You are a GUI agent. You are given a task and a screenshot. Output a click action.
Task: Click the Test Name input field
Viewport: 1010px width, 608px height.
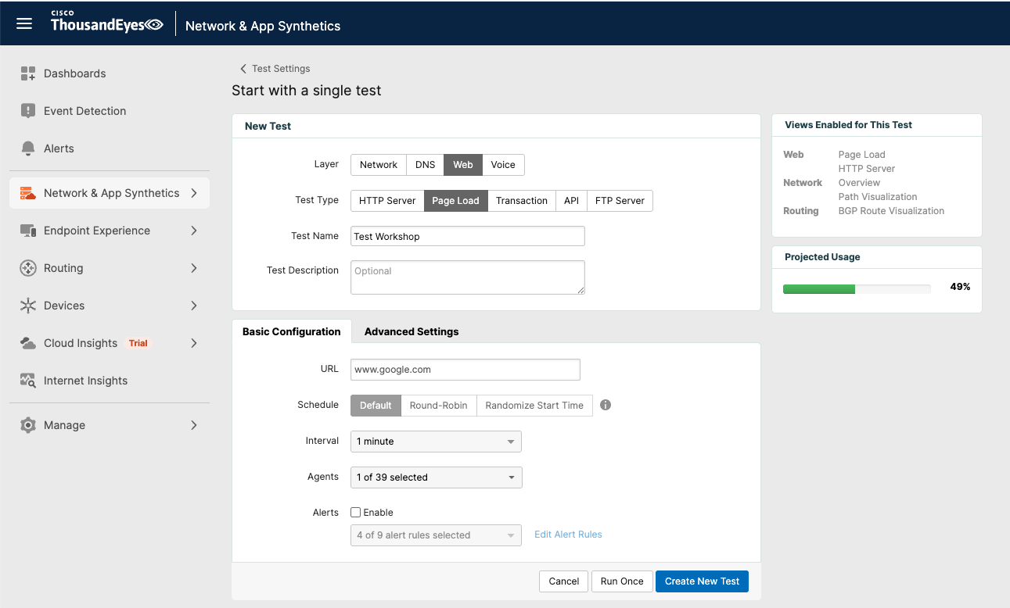pos(468,236)
